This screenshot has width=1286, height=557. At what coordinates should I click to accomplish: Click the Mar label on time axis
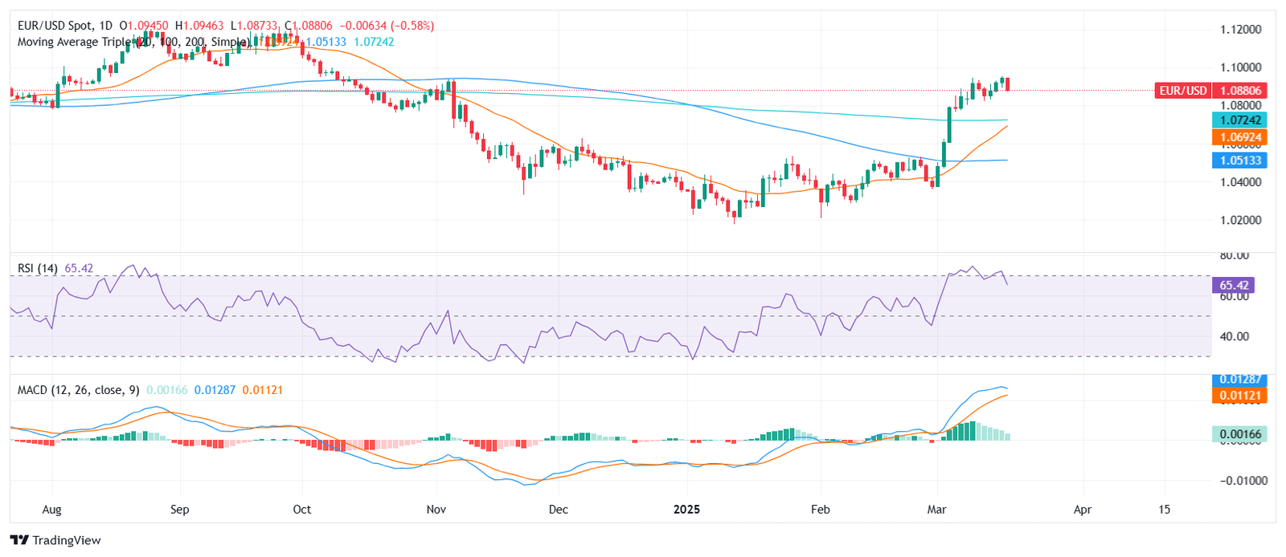[x=936, y=510]
